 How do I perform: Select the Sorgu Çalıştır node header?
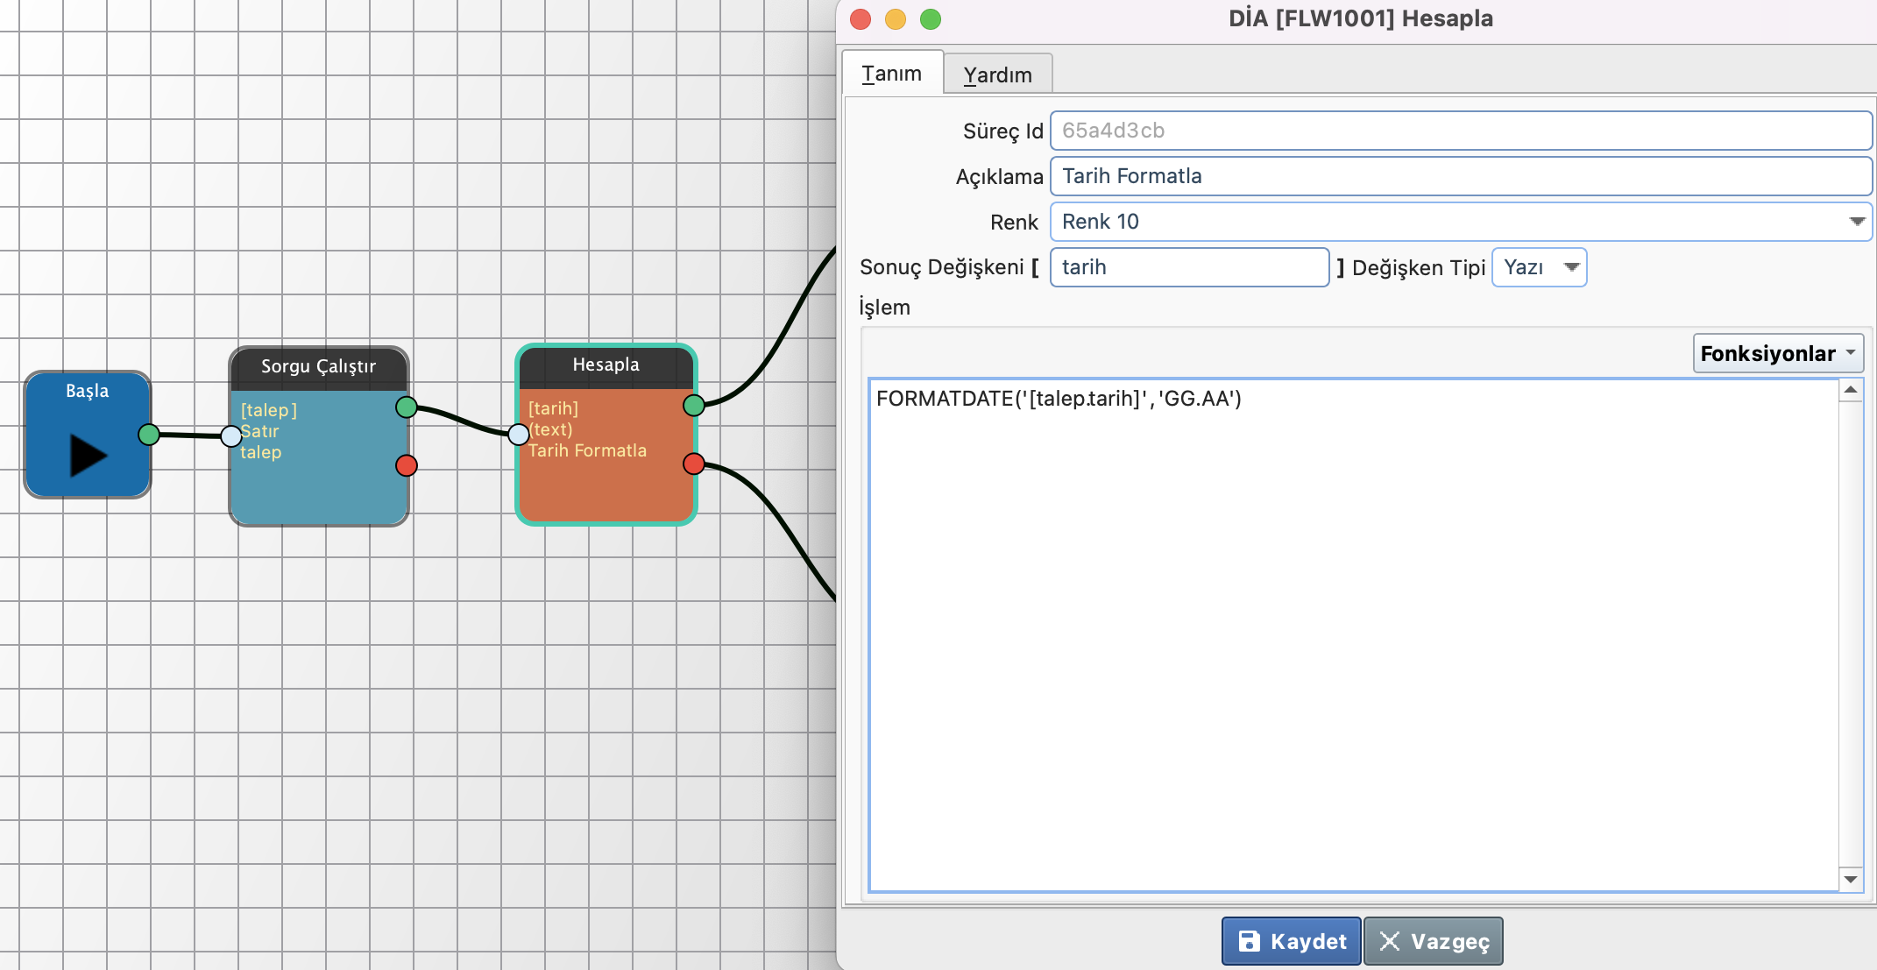click(x=319, y=367)
